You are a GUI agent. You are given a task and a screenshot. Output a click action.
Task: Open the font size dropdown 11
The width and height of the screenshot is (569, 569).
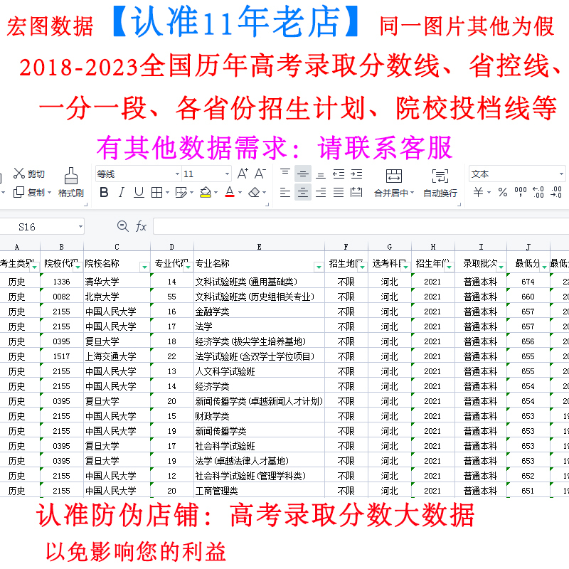[x=227, y=174]
